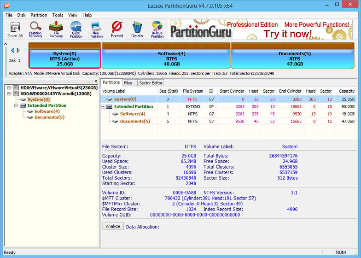Click the HD0 VMware disk icon in tree

click(x=16, y=88)
